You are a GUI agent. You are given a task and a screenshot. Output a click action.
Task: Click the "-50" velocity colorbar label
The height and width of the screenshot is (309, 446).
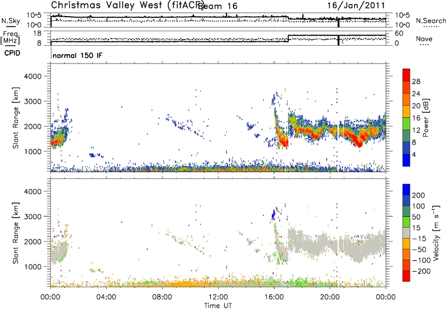point(419,249)
